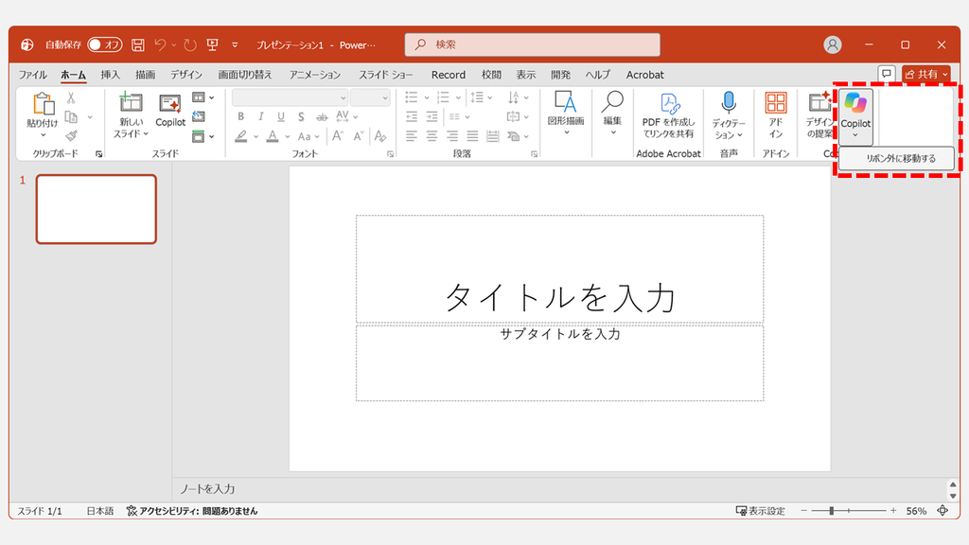Open the スライド ショー tab
Image resolution: width=969 pixels, height=545 pixels.
[x=386, y=75]
